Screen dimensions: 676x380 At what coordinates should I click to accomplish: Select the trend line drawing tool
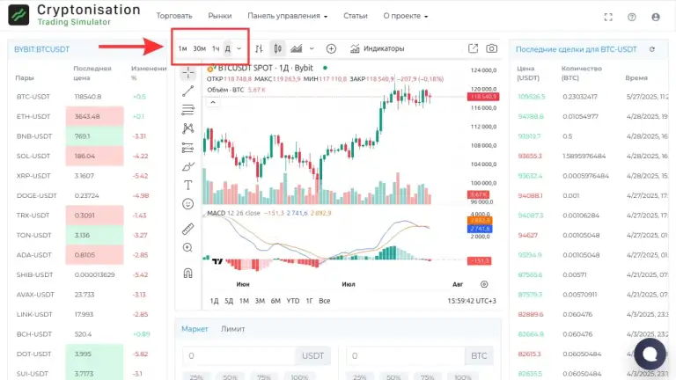click(187, 91)
